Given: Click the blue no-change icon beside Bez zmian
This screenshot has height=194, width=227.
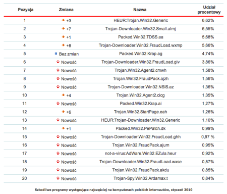Looking at the screenshot, I should tap(56, 54).
